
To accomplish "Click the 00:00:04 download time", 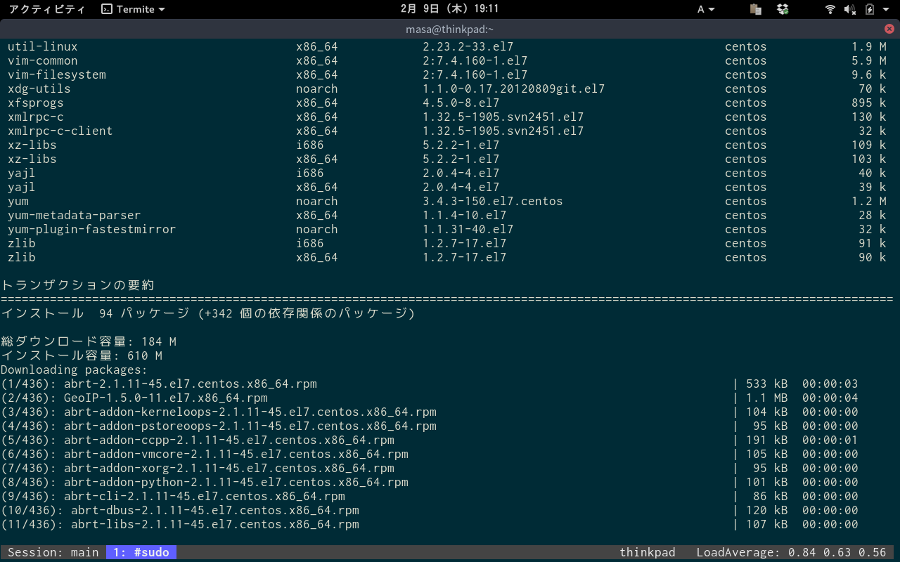I will [830, 398].
